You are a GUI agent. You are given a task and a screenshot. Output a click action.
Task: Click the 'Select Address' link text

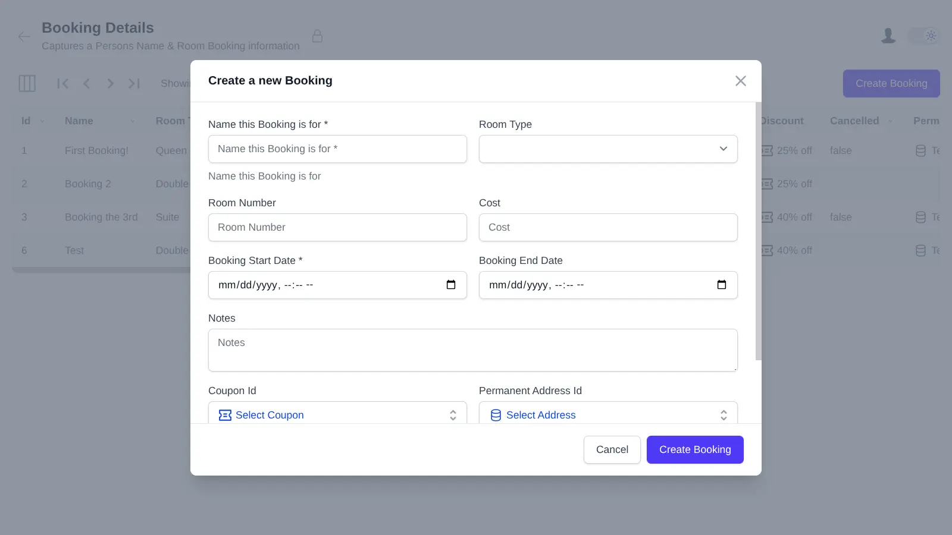point(541,415)
